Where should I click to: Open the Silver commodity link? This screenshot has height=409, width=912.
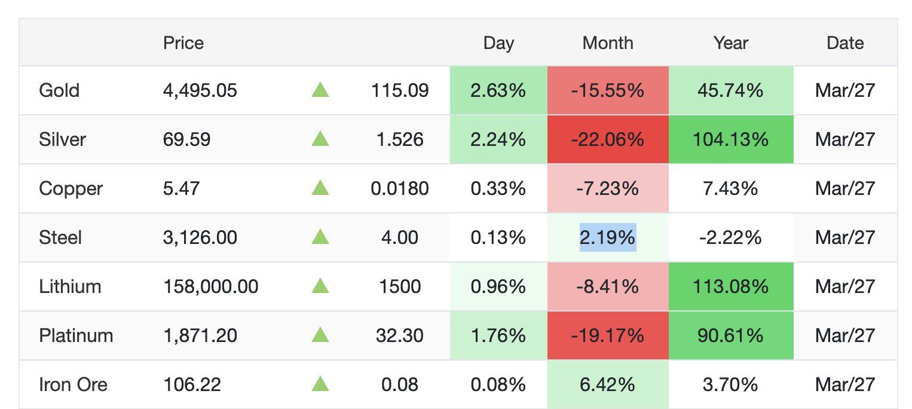[x=62, y=140]
